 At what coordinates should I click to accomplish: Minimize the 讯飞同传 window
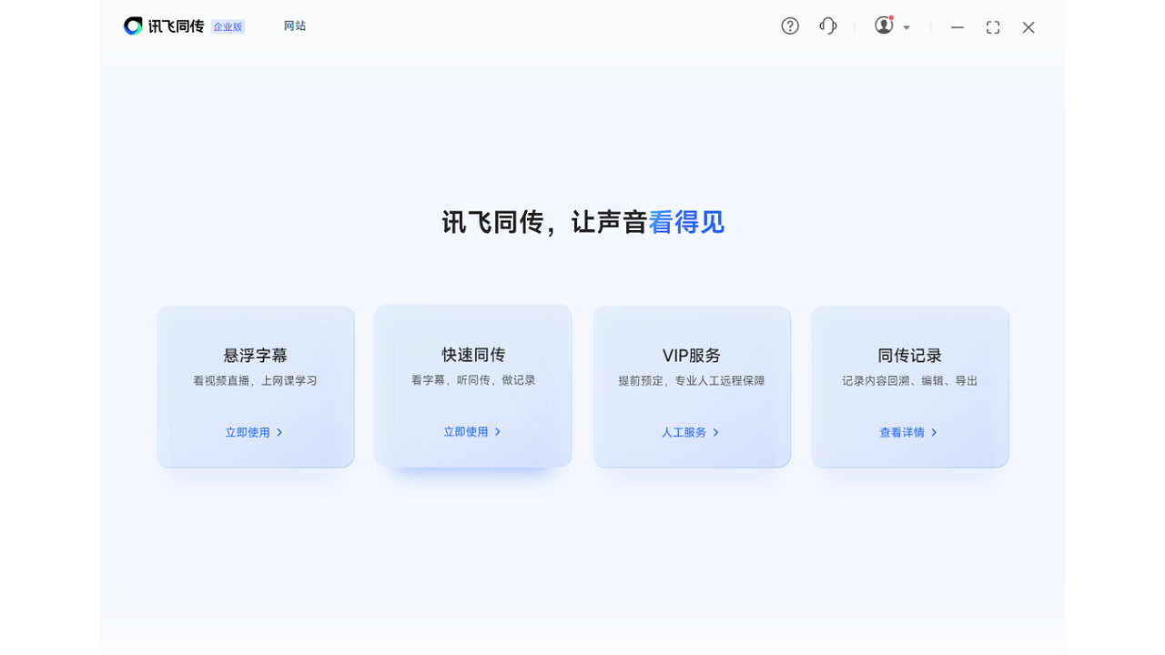[x=957, y=27]
